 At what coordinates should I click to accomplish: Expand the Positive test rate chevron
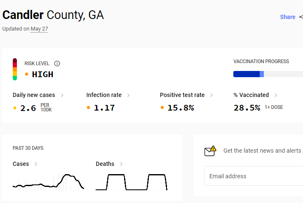click(211, 95)
